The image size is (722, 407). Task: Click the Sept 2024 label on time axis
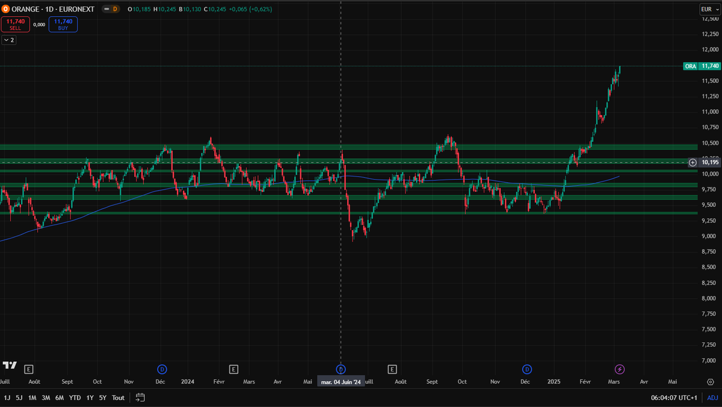[x=432, y=382]
